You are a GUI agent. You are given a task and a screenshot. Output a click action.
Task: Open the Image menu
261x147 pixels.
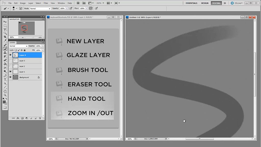tap(23, 3)
